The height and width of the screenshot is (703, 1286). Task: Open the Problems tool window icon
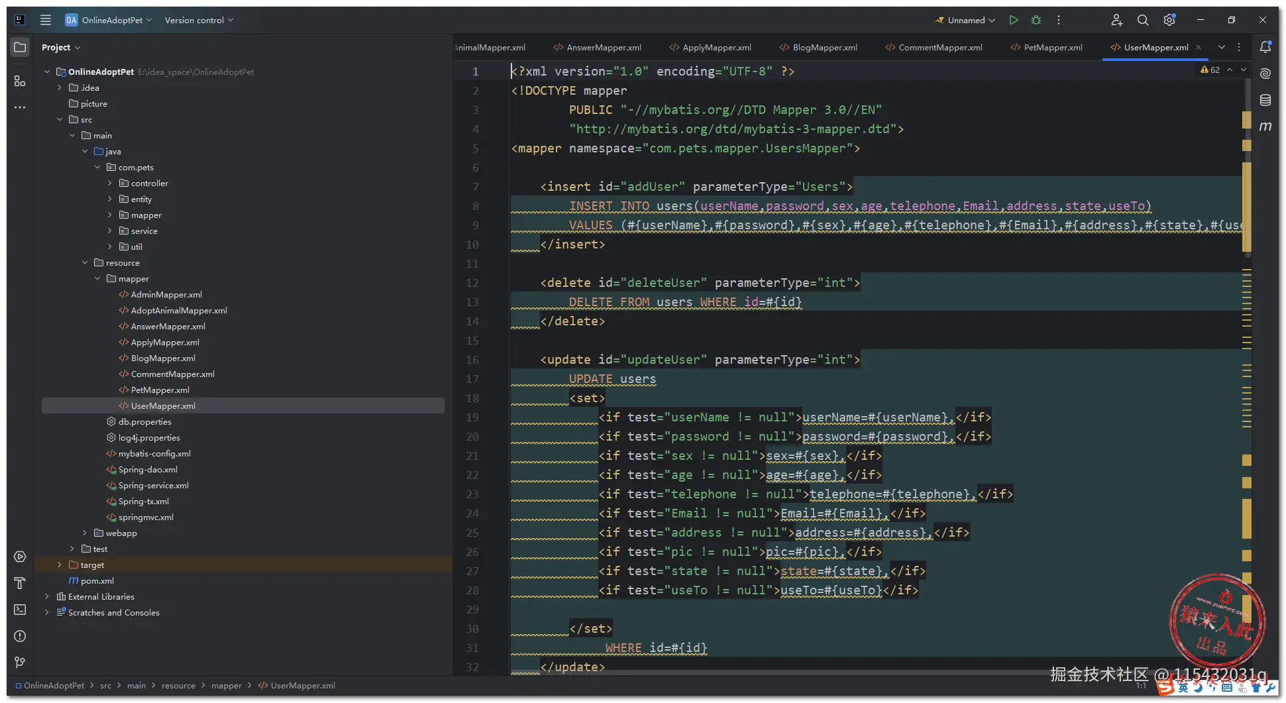click(20, 636)
